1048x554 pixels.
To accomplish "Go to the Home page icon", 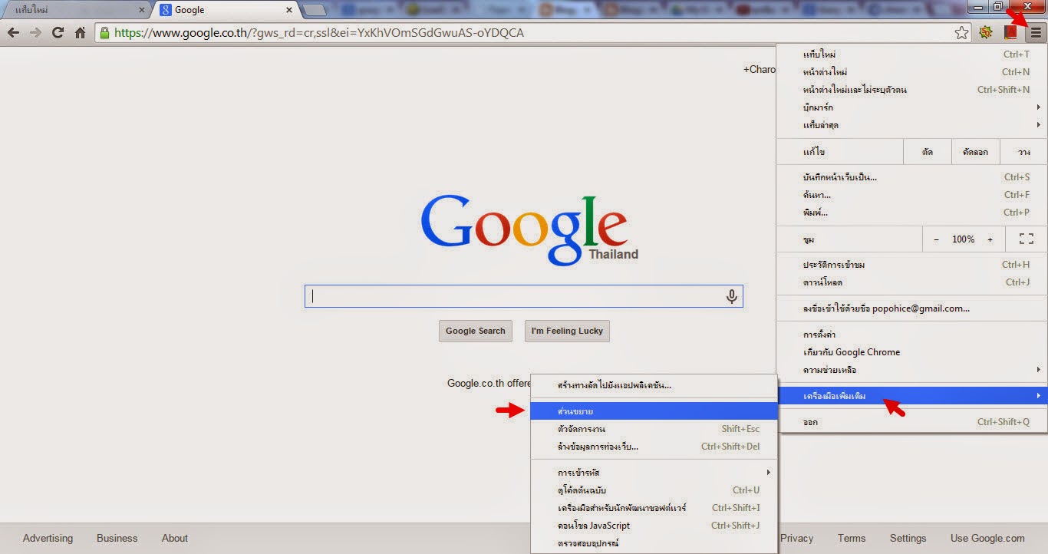I will [80, 33].
